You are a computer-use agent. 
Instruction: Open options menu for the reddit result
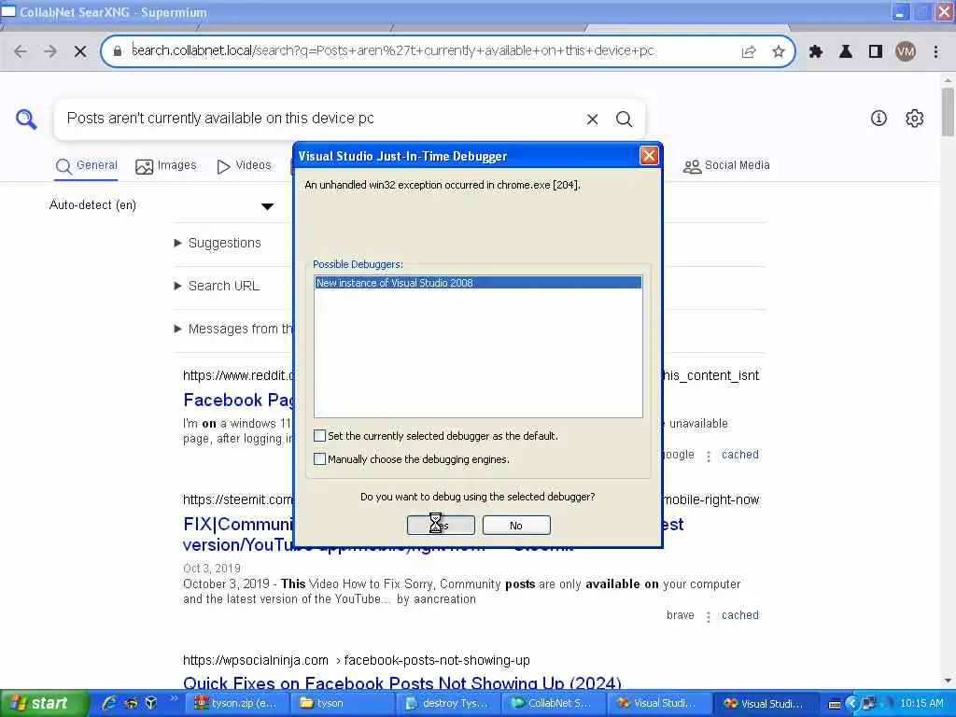coord(709,456)
